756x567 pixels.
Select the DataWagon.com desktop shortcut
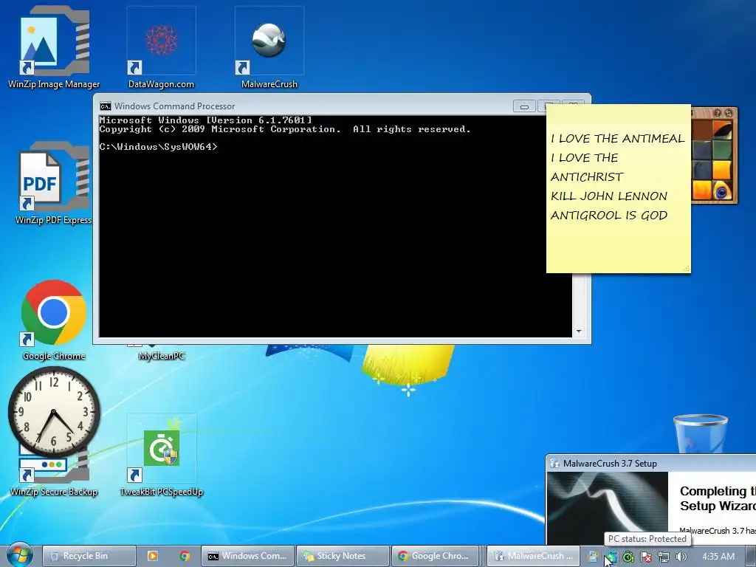(161, 47)
